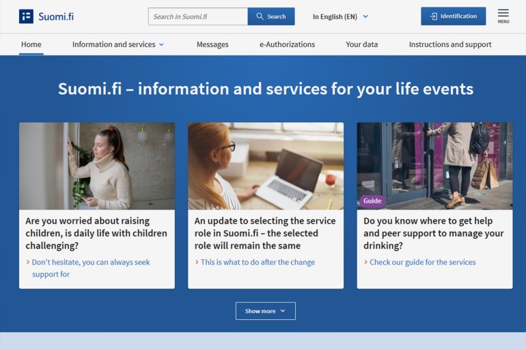
Task: Click the woman in sweater photo
Action: click(x=97, y=166)
